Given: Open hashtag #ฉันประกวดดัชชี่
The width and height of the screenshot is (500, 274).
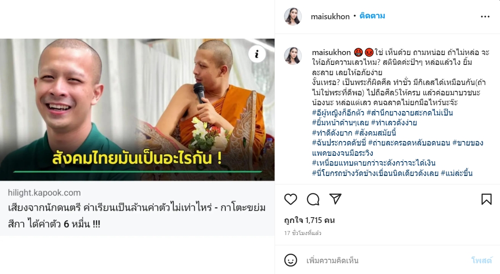Looking at the screenshot, I should 339,143.
